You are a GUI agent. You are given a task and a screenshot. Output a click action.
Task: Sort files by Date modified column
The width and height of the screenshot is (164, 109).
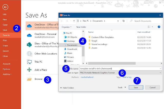143,32
